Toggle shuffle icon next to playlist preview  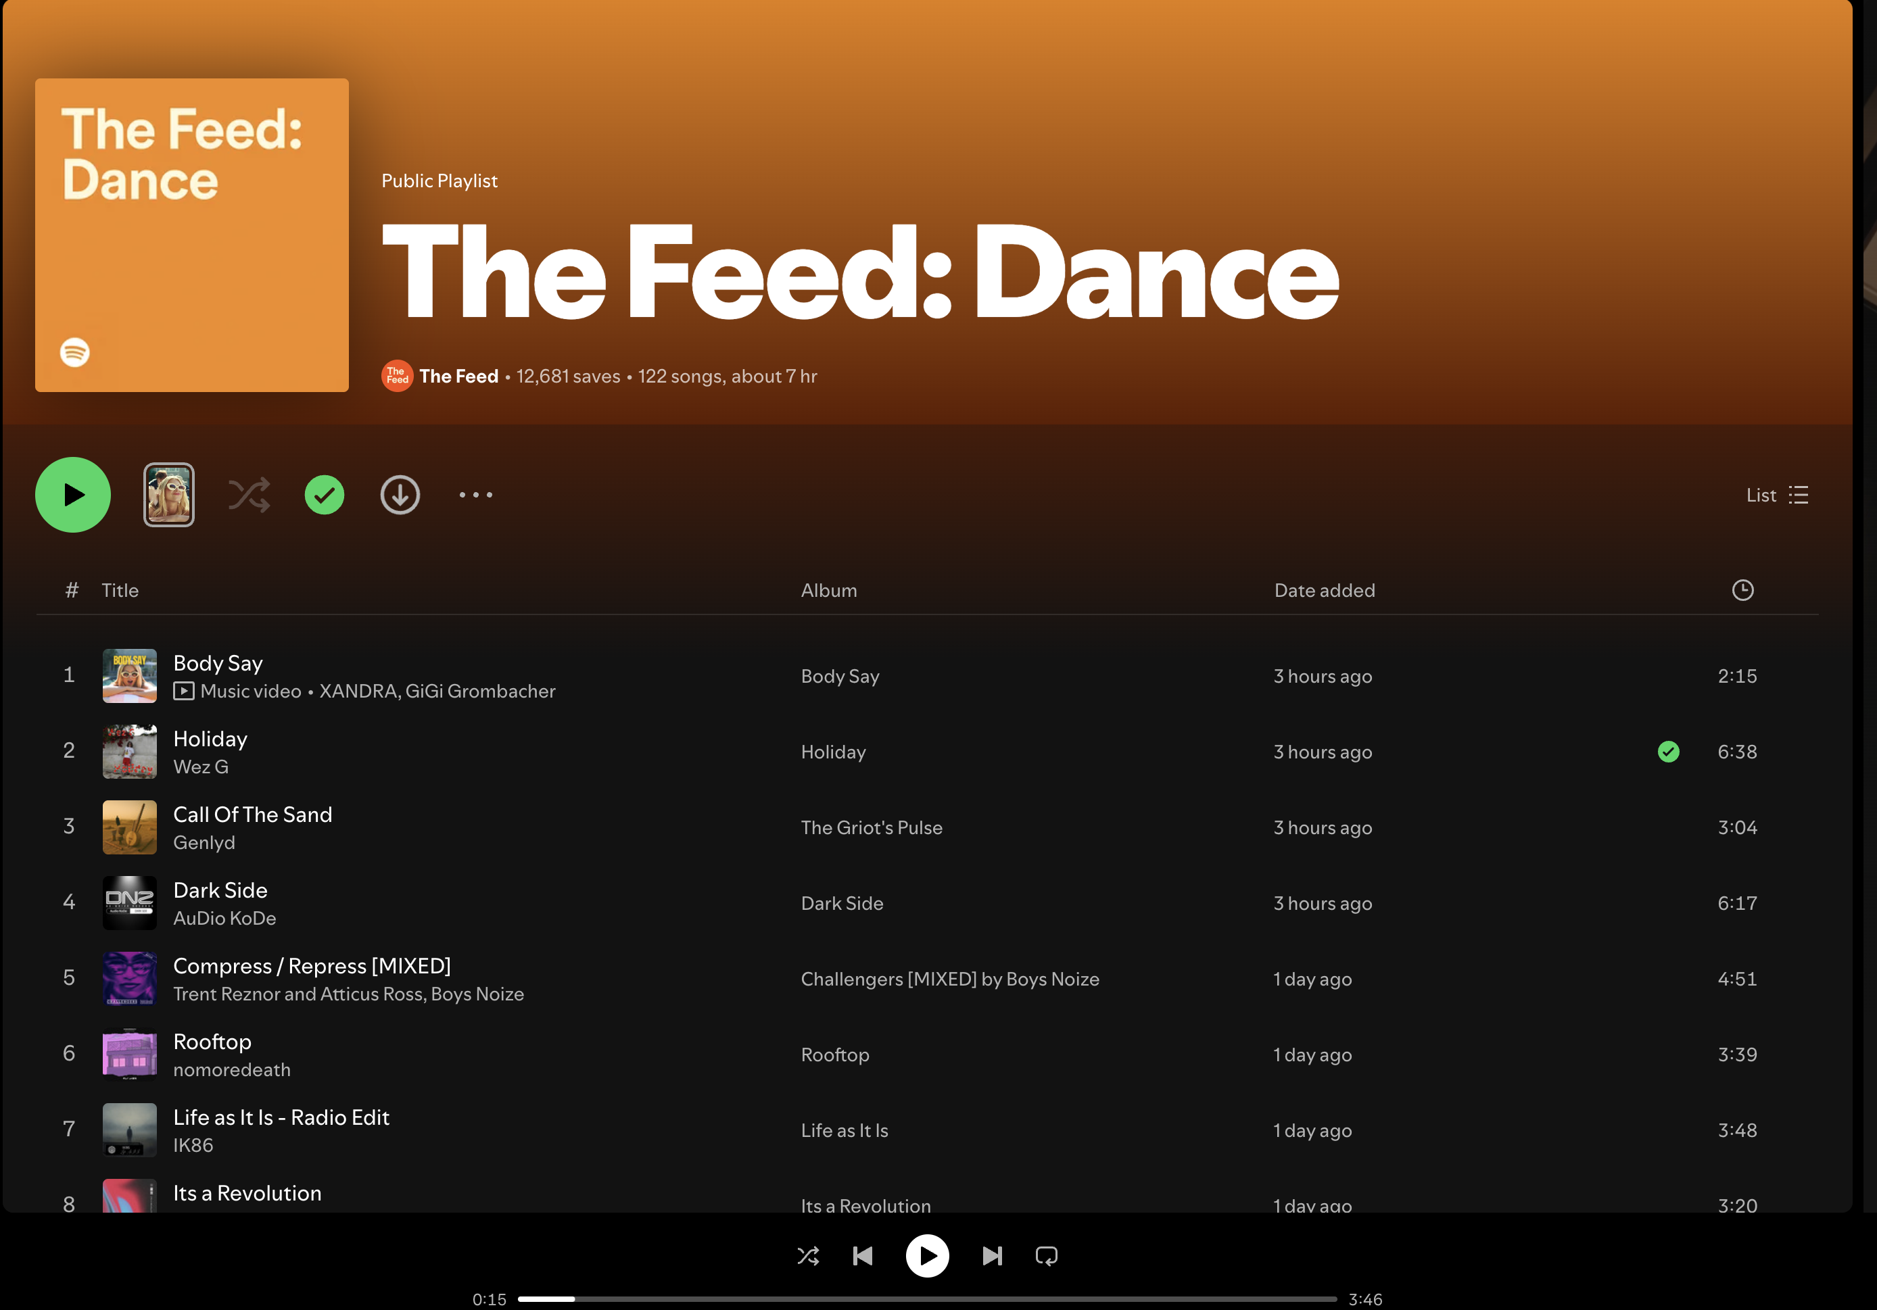tap(249, 494)
